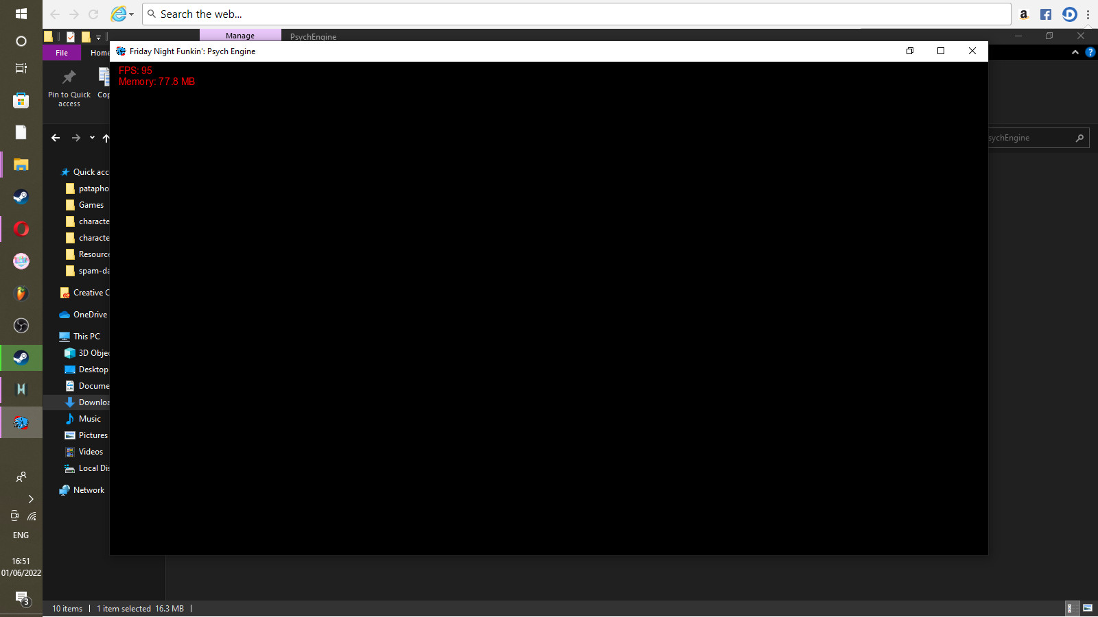Open Music folder in navigation pane
Image resolution: width=1098 pixels, height=617 pixels.
point(83,419)
